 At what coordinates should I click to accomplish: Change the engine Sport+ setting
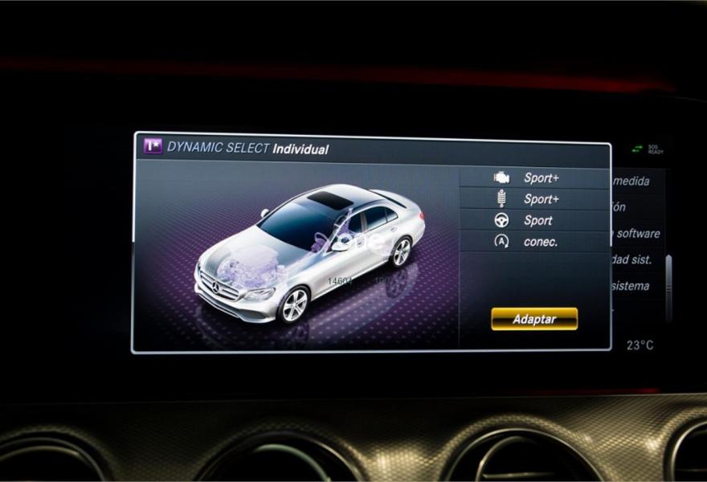[x=541, y=178]
